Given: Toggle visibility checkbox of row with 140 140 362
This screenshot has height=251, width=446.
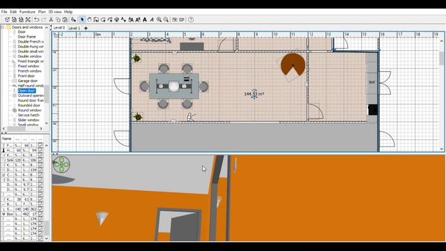Looking at the screenshot, I should [x=40, y=209].
